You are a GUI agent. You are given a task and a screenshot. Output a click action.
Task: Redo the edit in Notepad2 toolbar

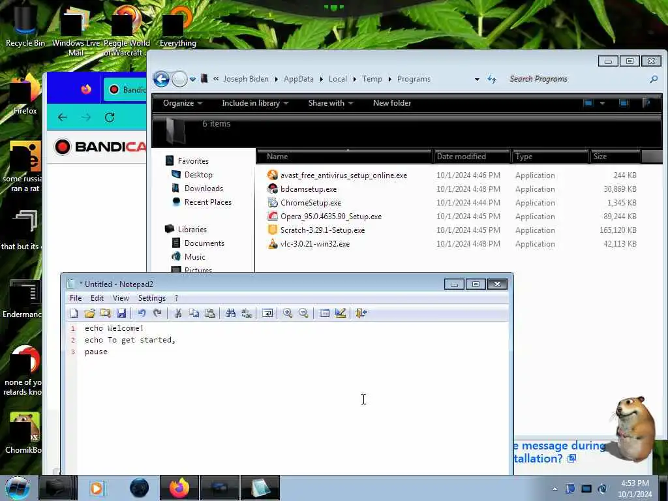pos(157,313)
